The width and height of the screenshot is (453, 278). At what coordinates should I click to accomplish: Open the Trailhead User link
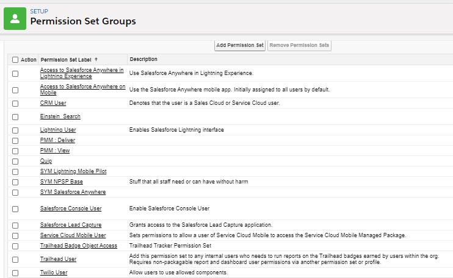click(59, 258)
